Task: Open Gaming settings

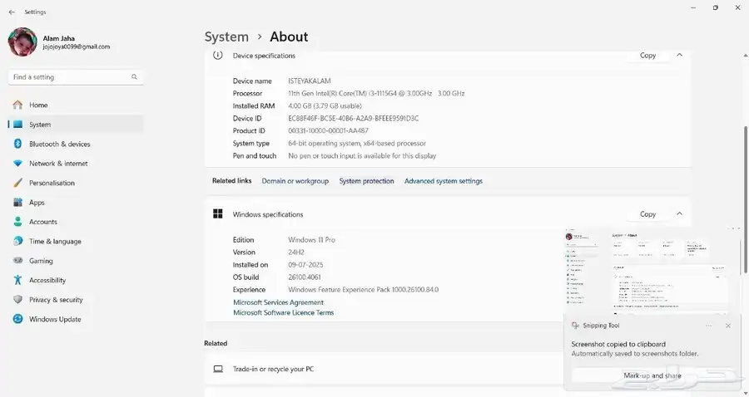Action: click(x=76, y=261)
